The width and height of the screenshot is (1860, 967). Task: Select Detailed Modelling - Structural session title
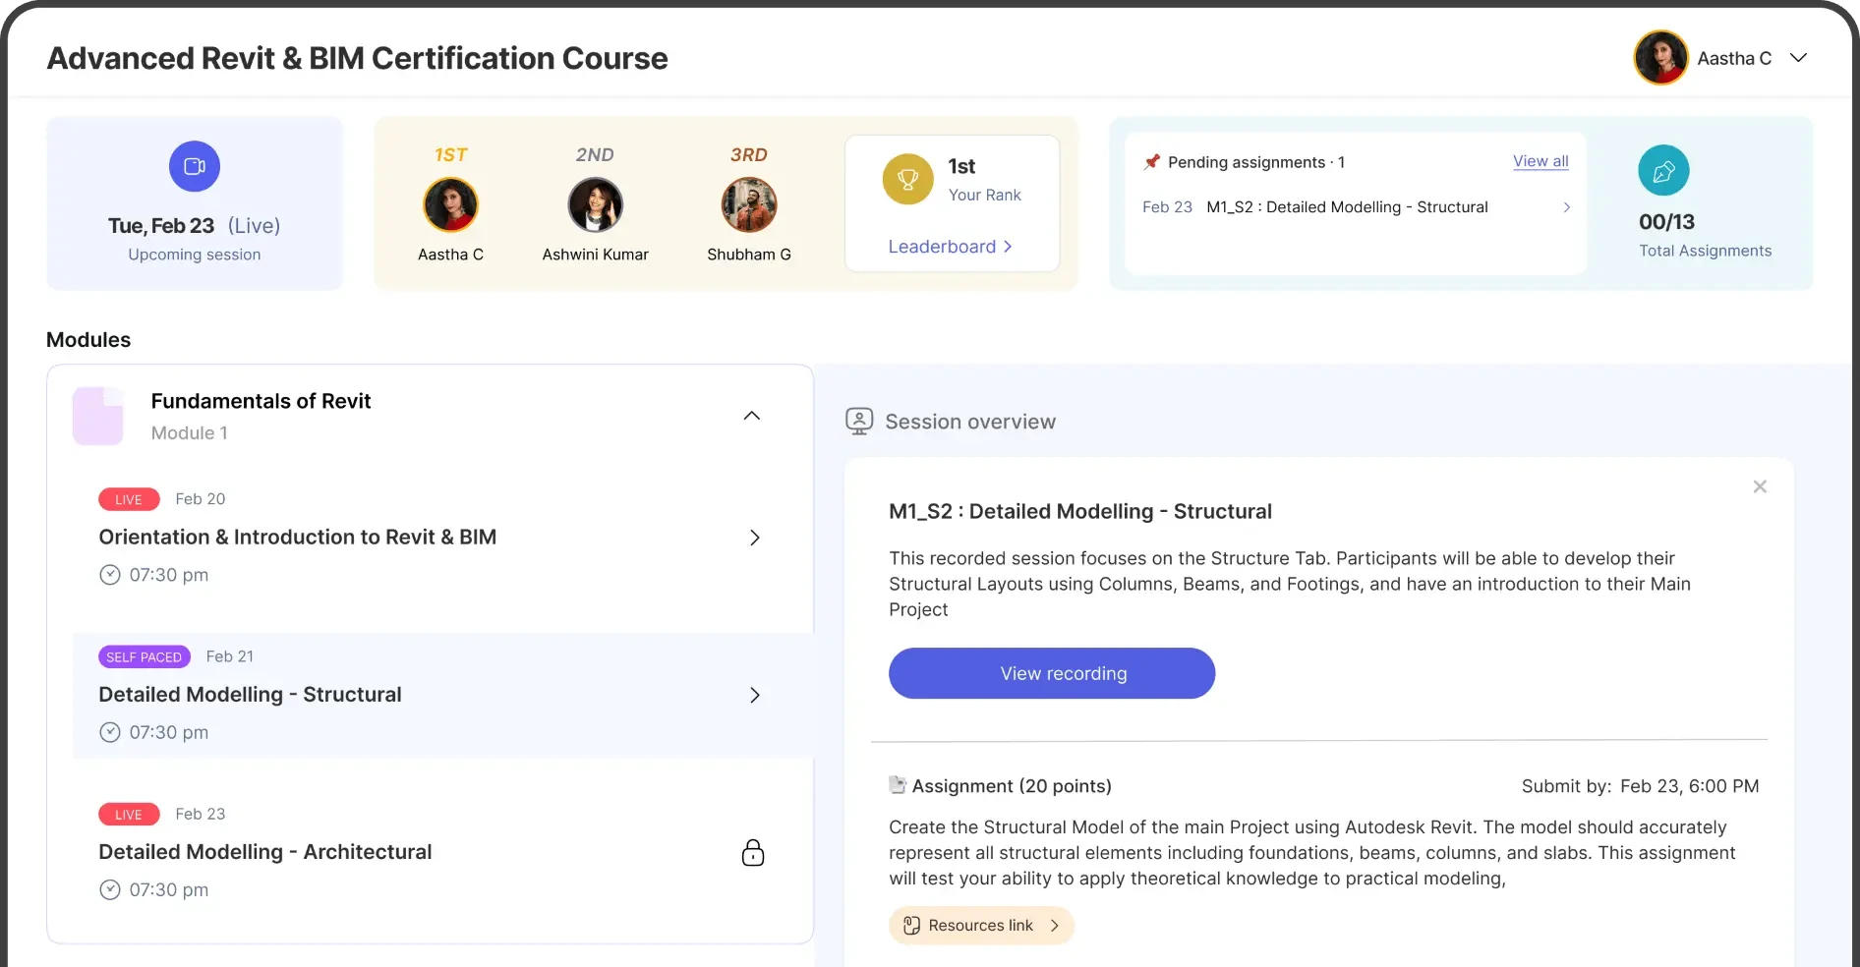click(x=250, y=695)
